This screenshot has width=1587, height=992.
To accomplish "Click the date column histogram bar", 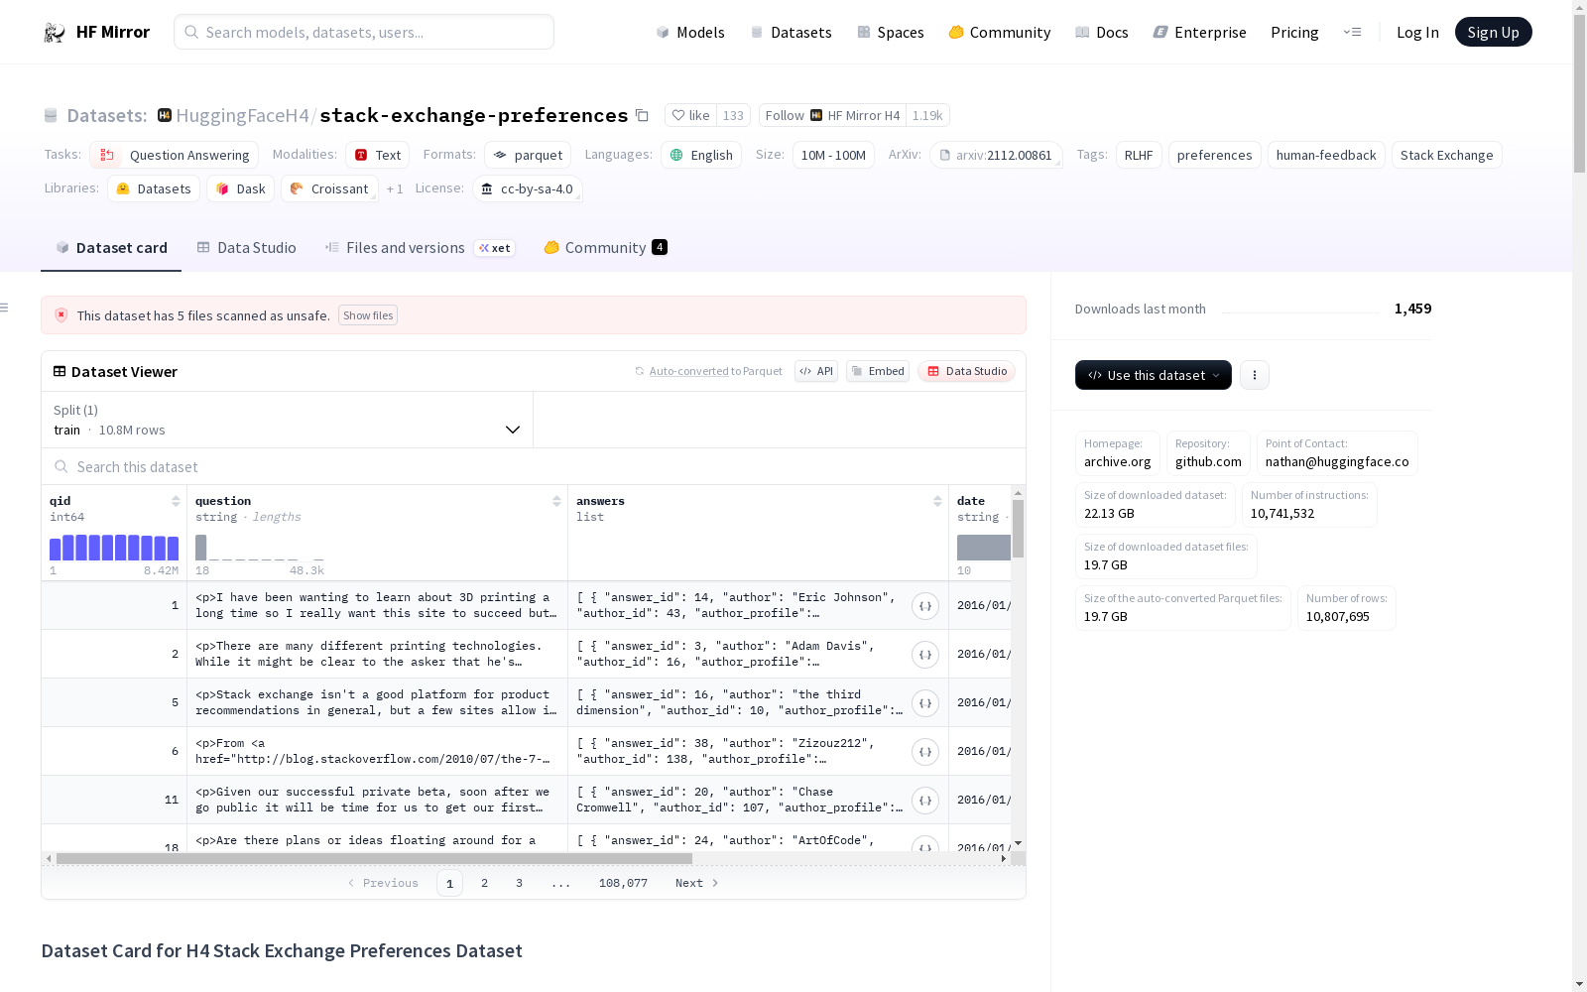I will tap(984, 548).
